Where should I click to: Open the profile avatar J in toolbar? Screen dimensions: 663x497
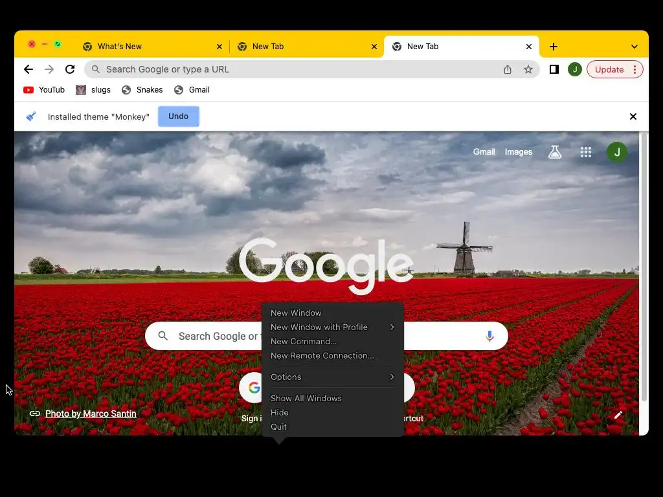pos(575,69)
